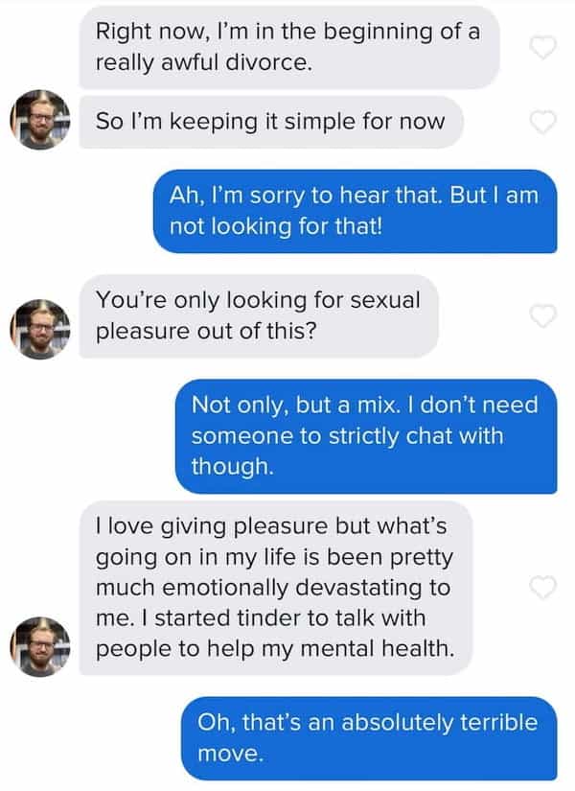Tap the word 'move.' in last bubble
Screen dimensions: 575x791
tap(231, 754)
